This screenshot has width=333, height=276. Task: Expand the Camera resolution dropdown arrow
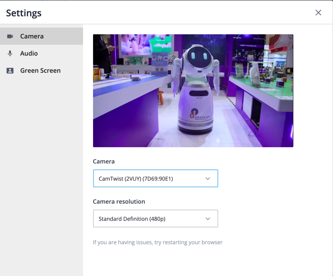[208, 219]
